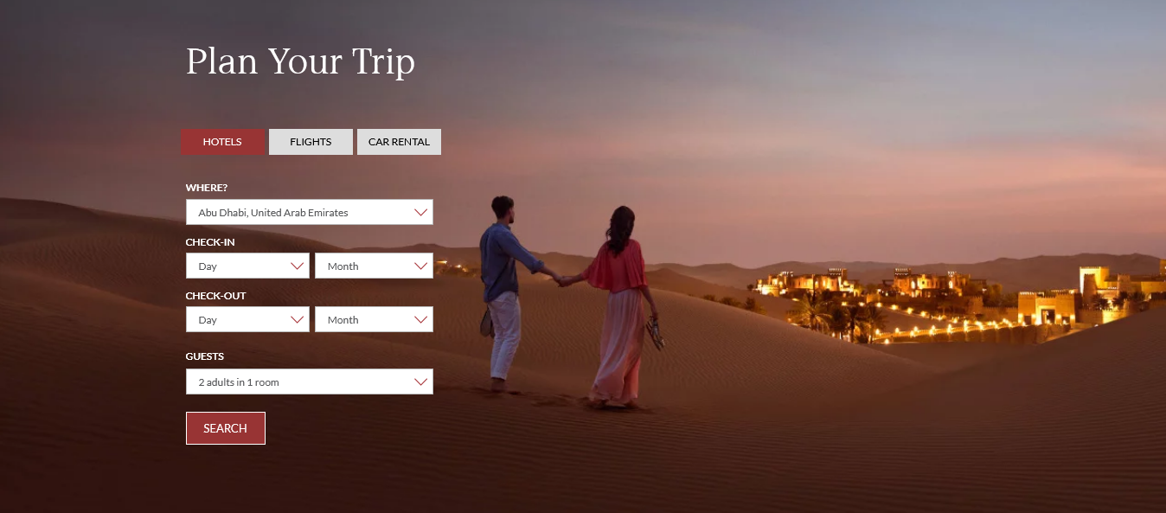Click the Plan Your Trip heading

(x=300, y=62)
